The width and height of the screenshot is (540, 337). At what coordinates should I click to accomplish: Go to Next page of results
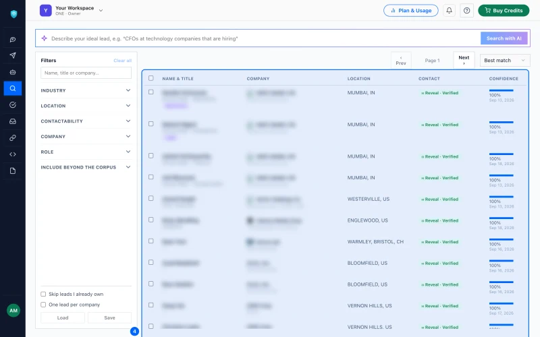[464, 60]
